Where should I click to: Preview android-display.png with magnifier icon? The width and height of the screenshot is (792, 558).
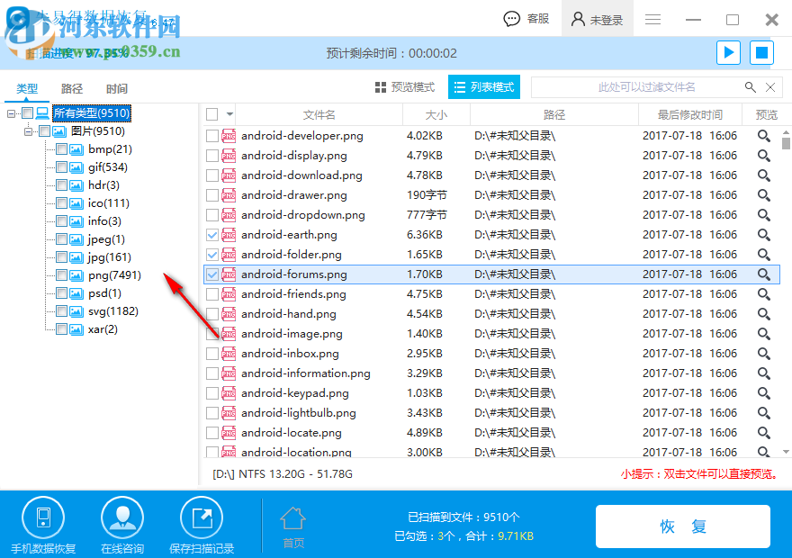[x=764, y=156]
